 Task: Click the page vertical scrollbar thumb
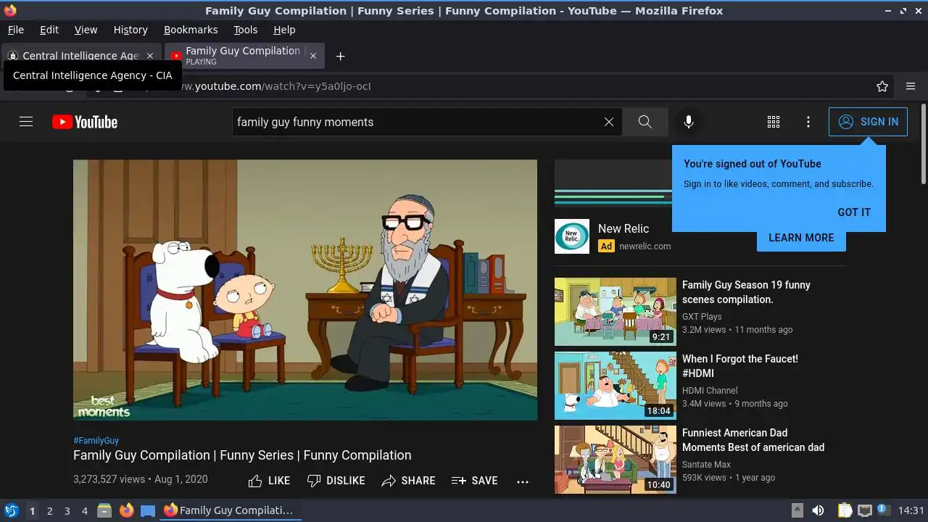[923, 144]
